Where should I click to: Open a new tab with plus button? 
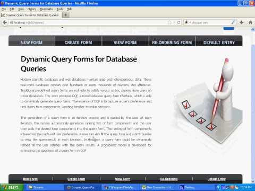pyautogui.click(x=66, y=15)
